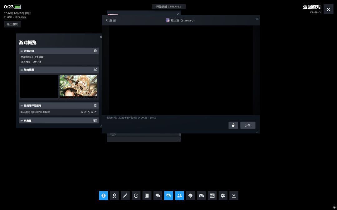Click the 开始录制 CTRL+F11 button
The width and height of the screenshot is (337, 210).
tap(168, 7)
